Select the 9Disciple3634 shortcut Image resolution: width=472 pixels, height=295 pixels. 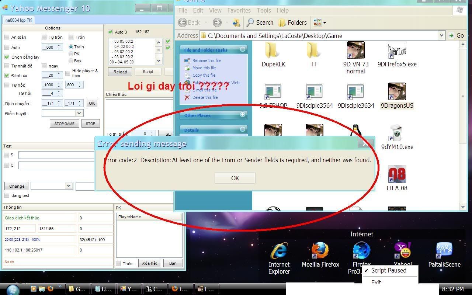356,96
